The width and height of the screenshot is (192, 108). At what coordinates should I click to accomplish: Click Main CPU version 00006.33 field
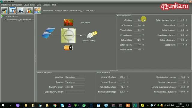pos(75,87)
